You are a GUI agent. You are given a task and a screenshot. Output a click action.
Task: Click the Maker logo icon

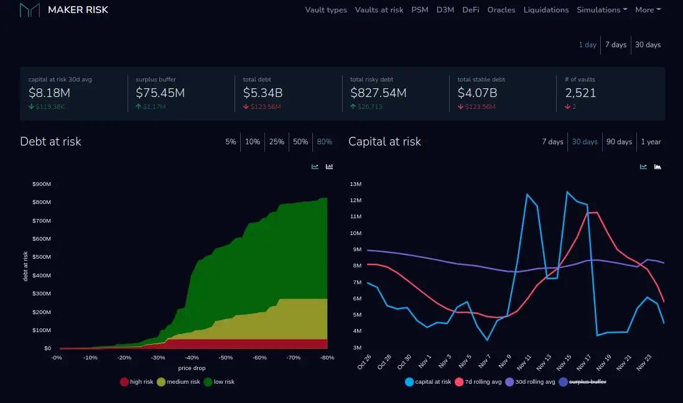(30, 9)
